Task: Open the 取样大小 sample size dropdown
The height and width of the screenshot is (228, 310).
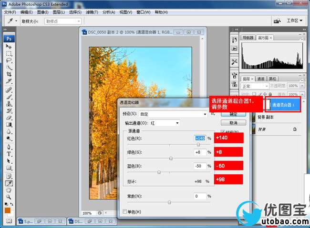Action: click(62, 21)
